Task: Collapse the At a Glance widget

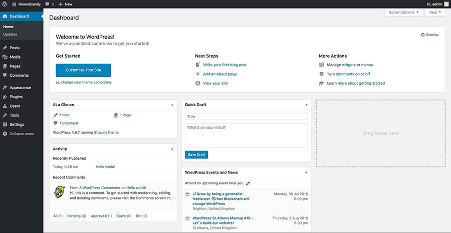Action: (172, 105)
